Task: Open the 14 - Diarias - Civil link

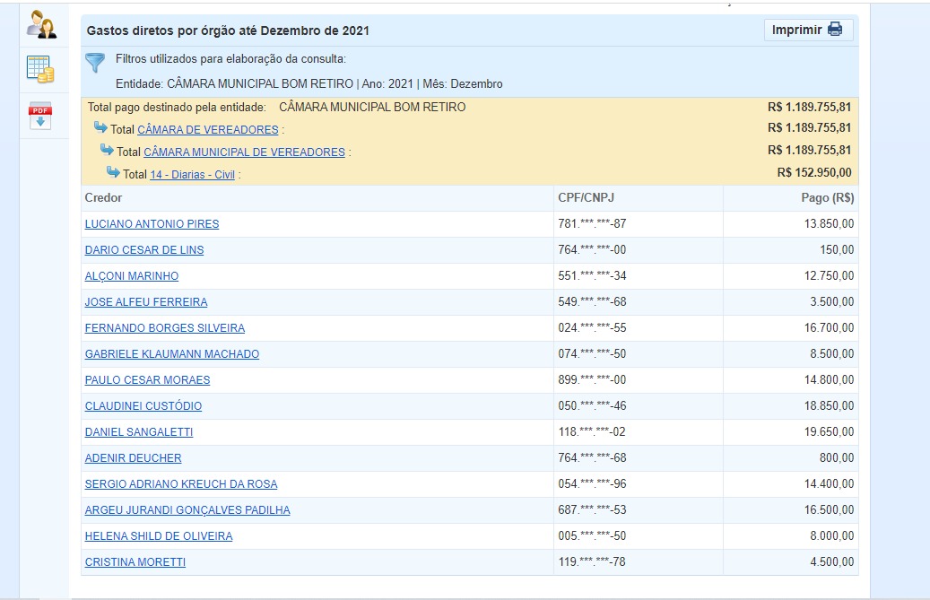Action: [192, 175]
